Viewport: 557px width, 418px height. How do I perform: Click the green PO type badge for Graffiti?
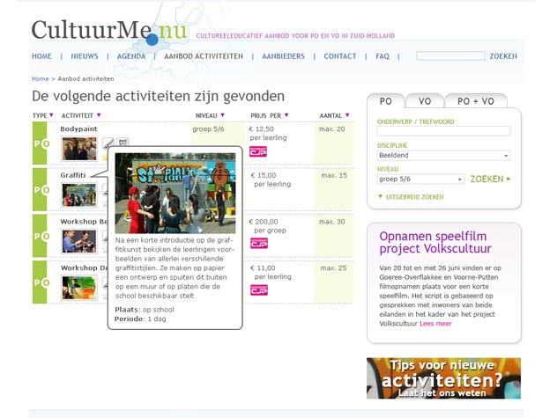click(x=40, y=189)
